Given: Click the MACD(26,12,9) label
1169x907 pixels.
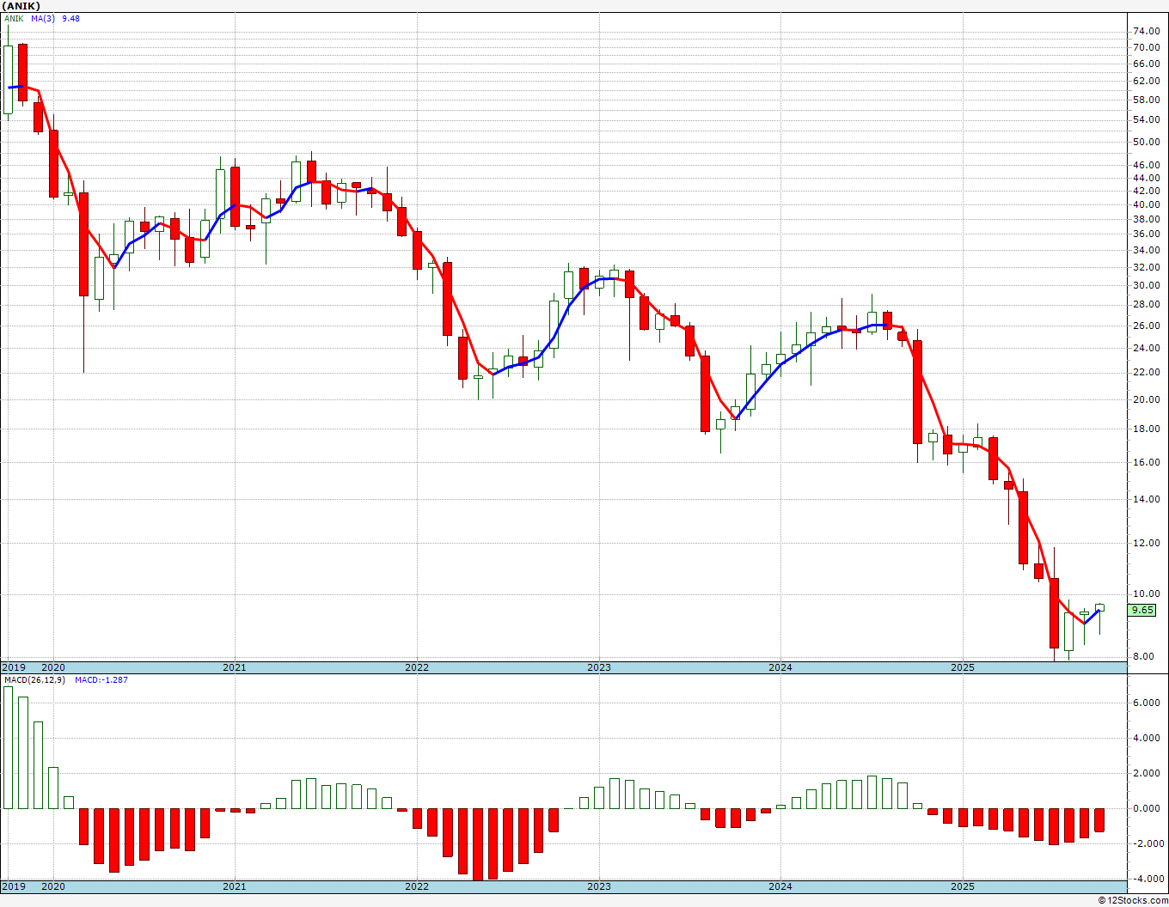Looking at the screenshot, I should [x=34, y=680].
